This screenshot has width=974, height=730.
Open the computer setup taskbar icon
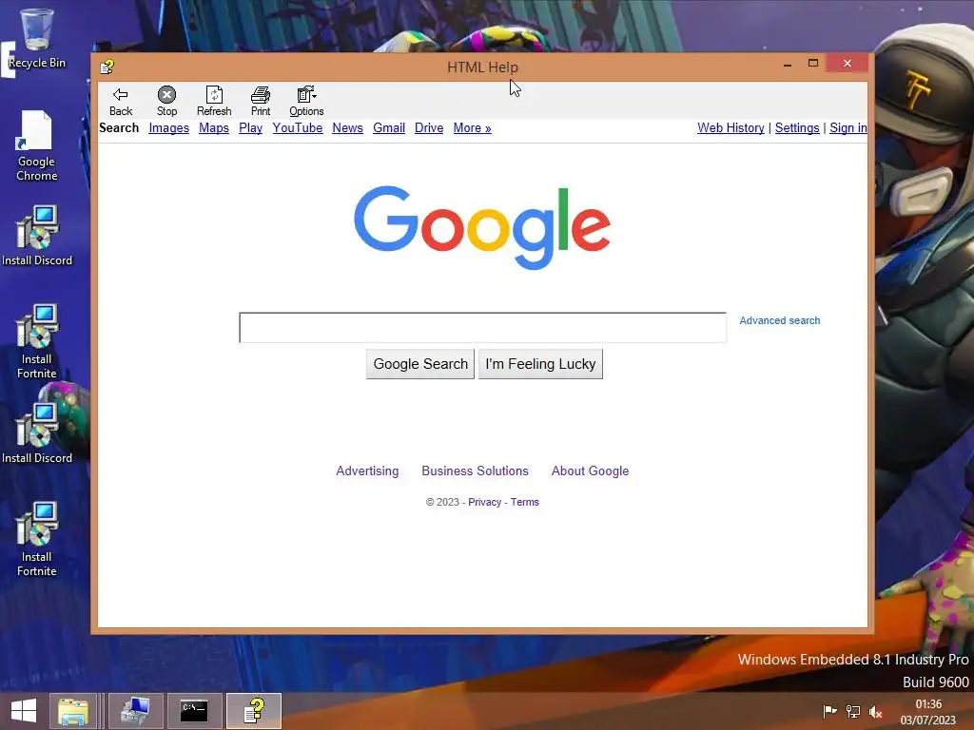point(135,711)
